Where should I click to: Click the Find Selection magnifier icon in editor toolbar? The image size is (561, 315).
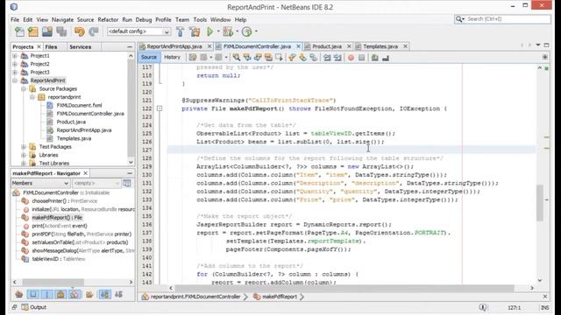[x=236, y=58]
